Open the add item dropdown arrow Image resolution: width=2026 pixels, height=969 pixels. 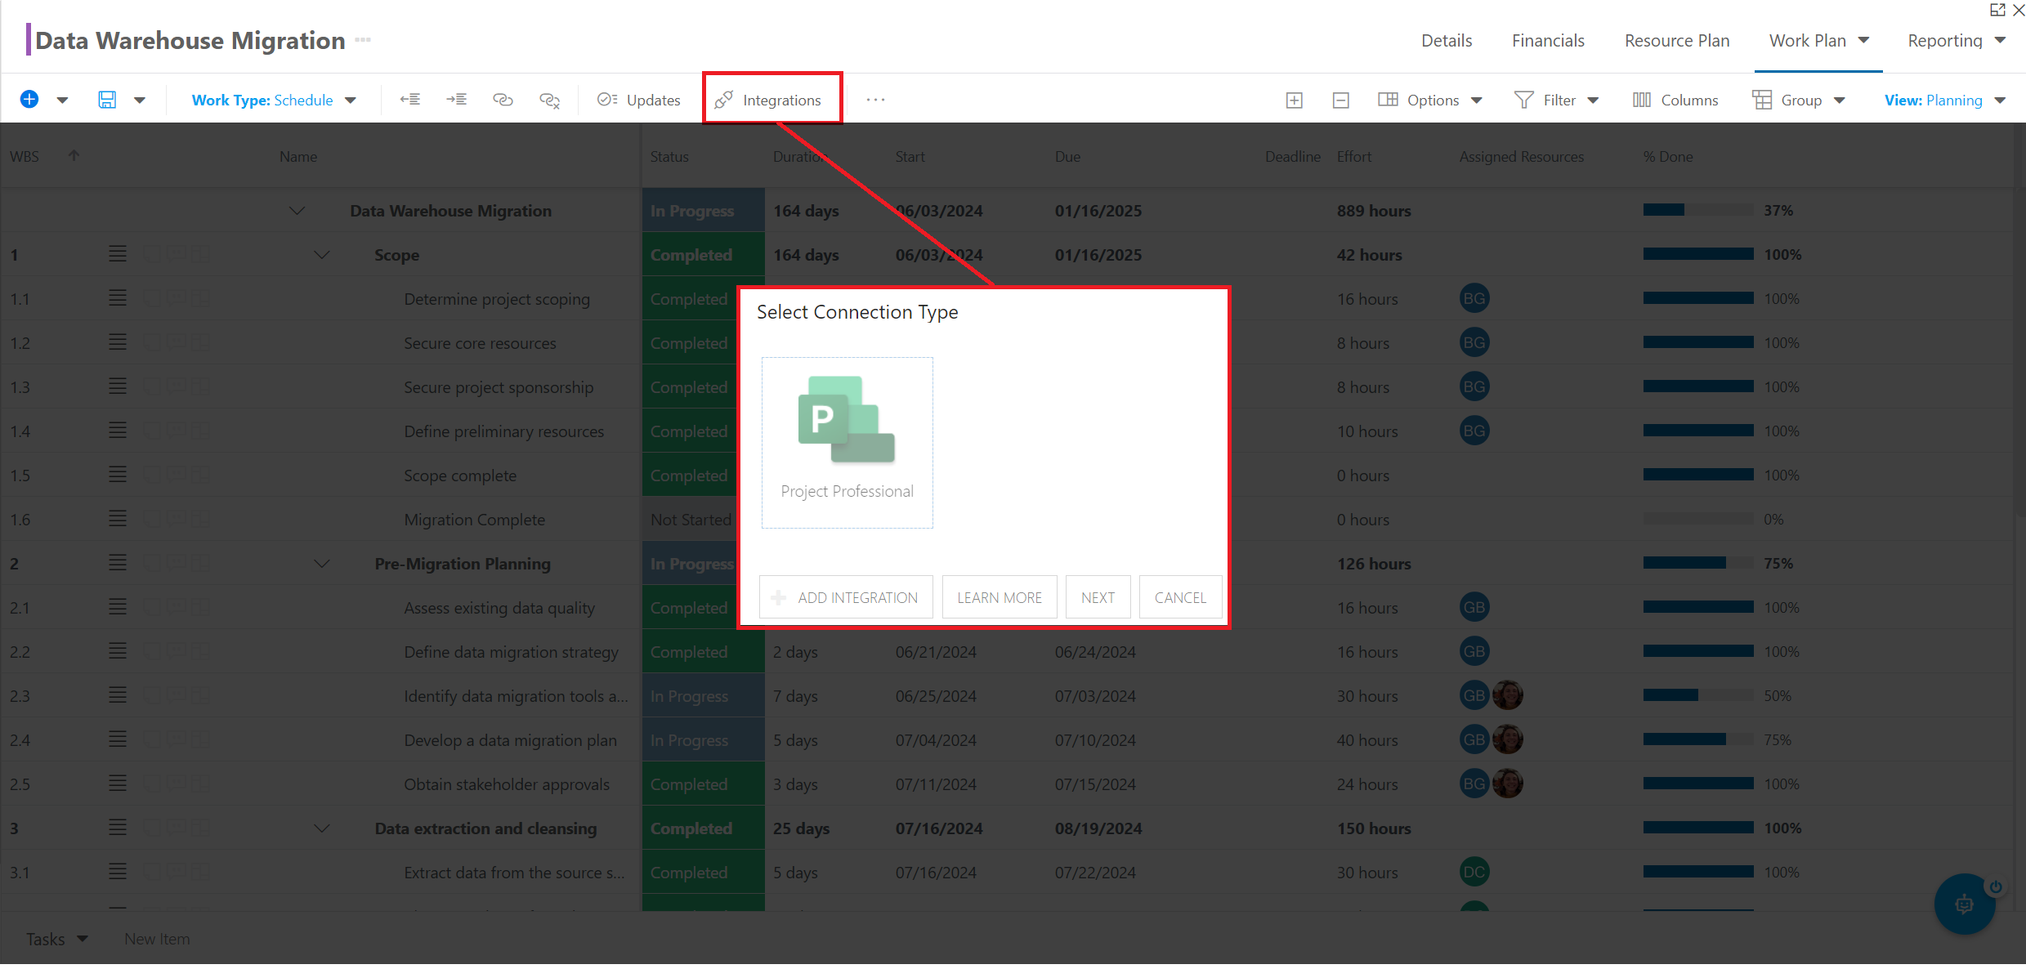(62, 100)
